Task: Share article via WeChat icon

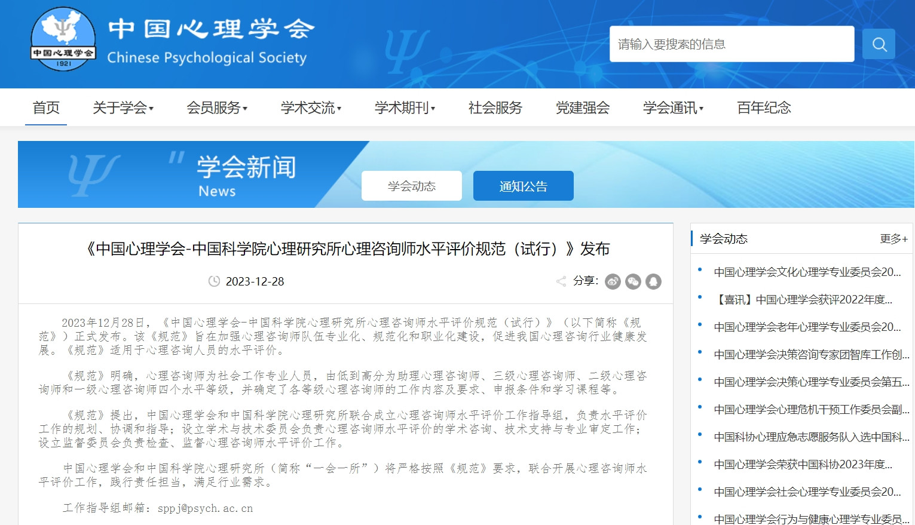Action: (633, 281)
